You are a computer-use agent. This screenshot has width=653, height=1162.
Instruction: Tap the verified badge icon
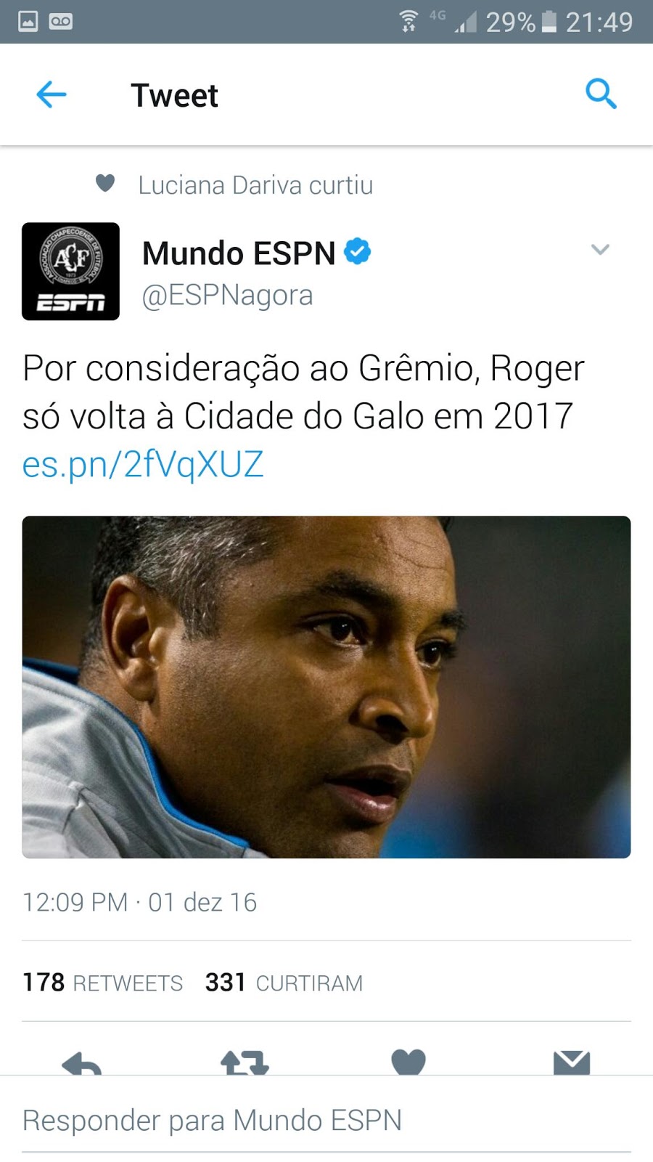tap(357, 251)
